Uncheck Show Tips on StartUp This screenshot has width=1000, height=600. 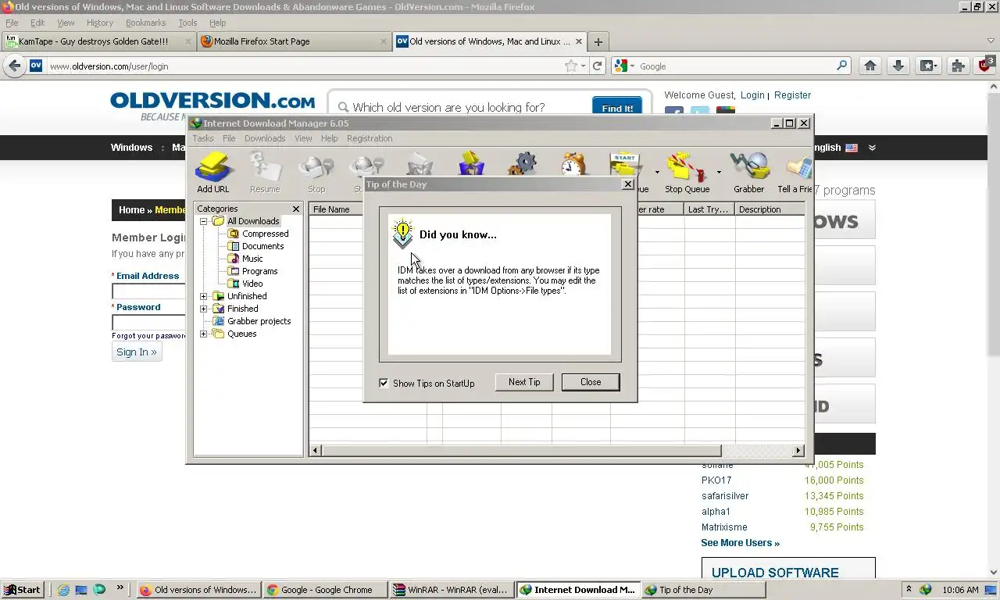point(384,383)
